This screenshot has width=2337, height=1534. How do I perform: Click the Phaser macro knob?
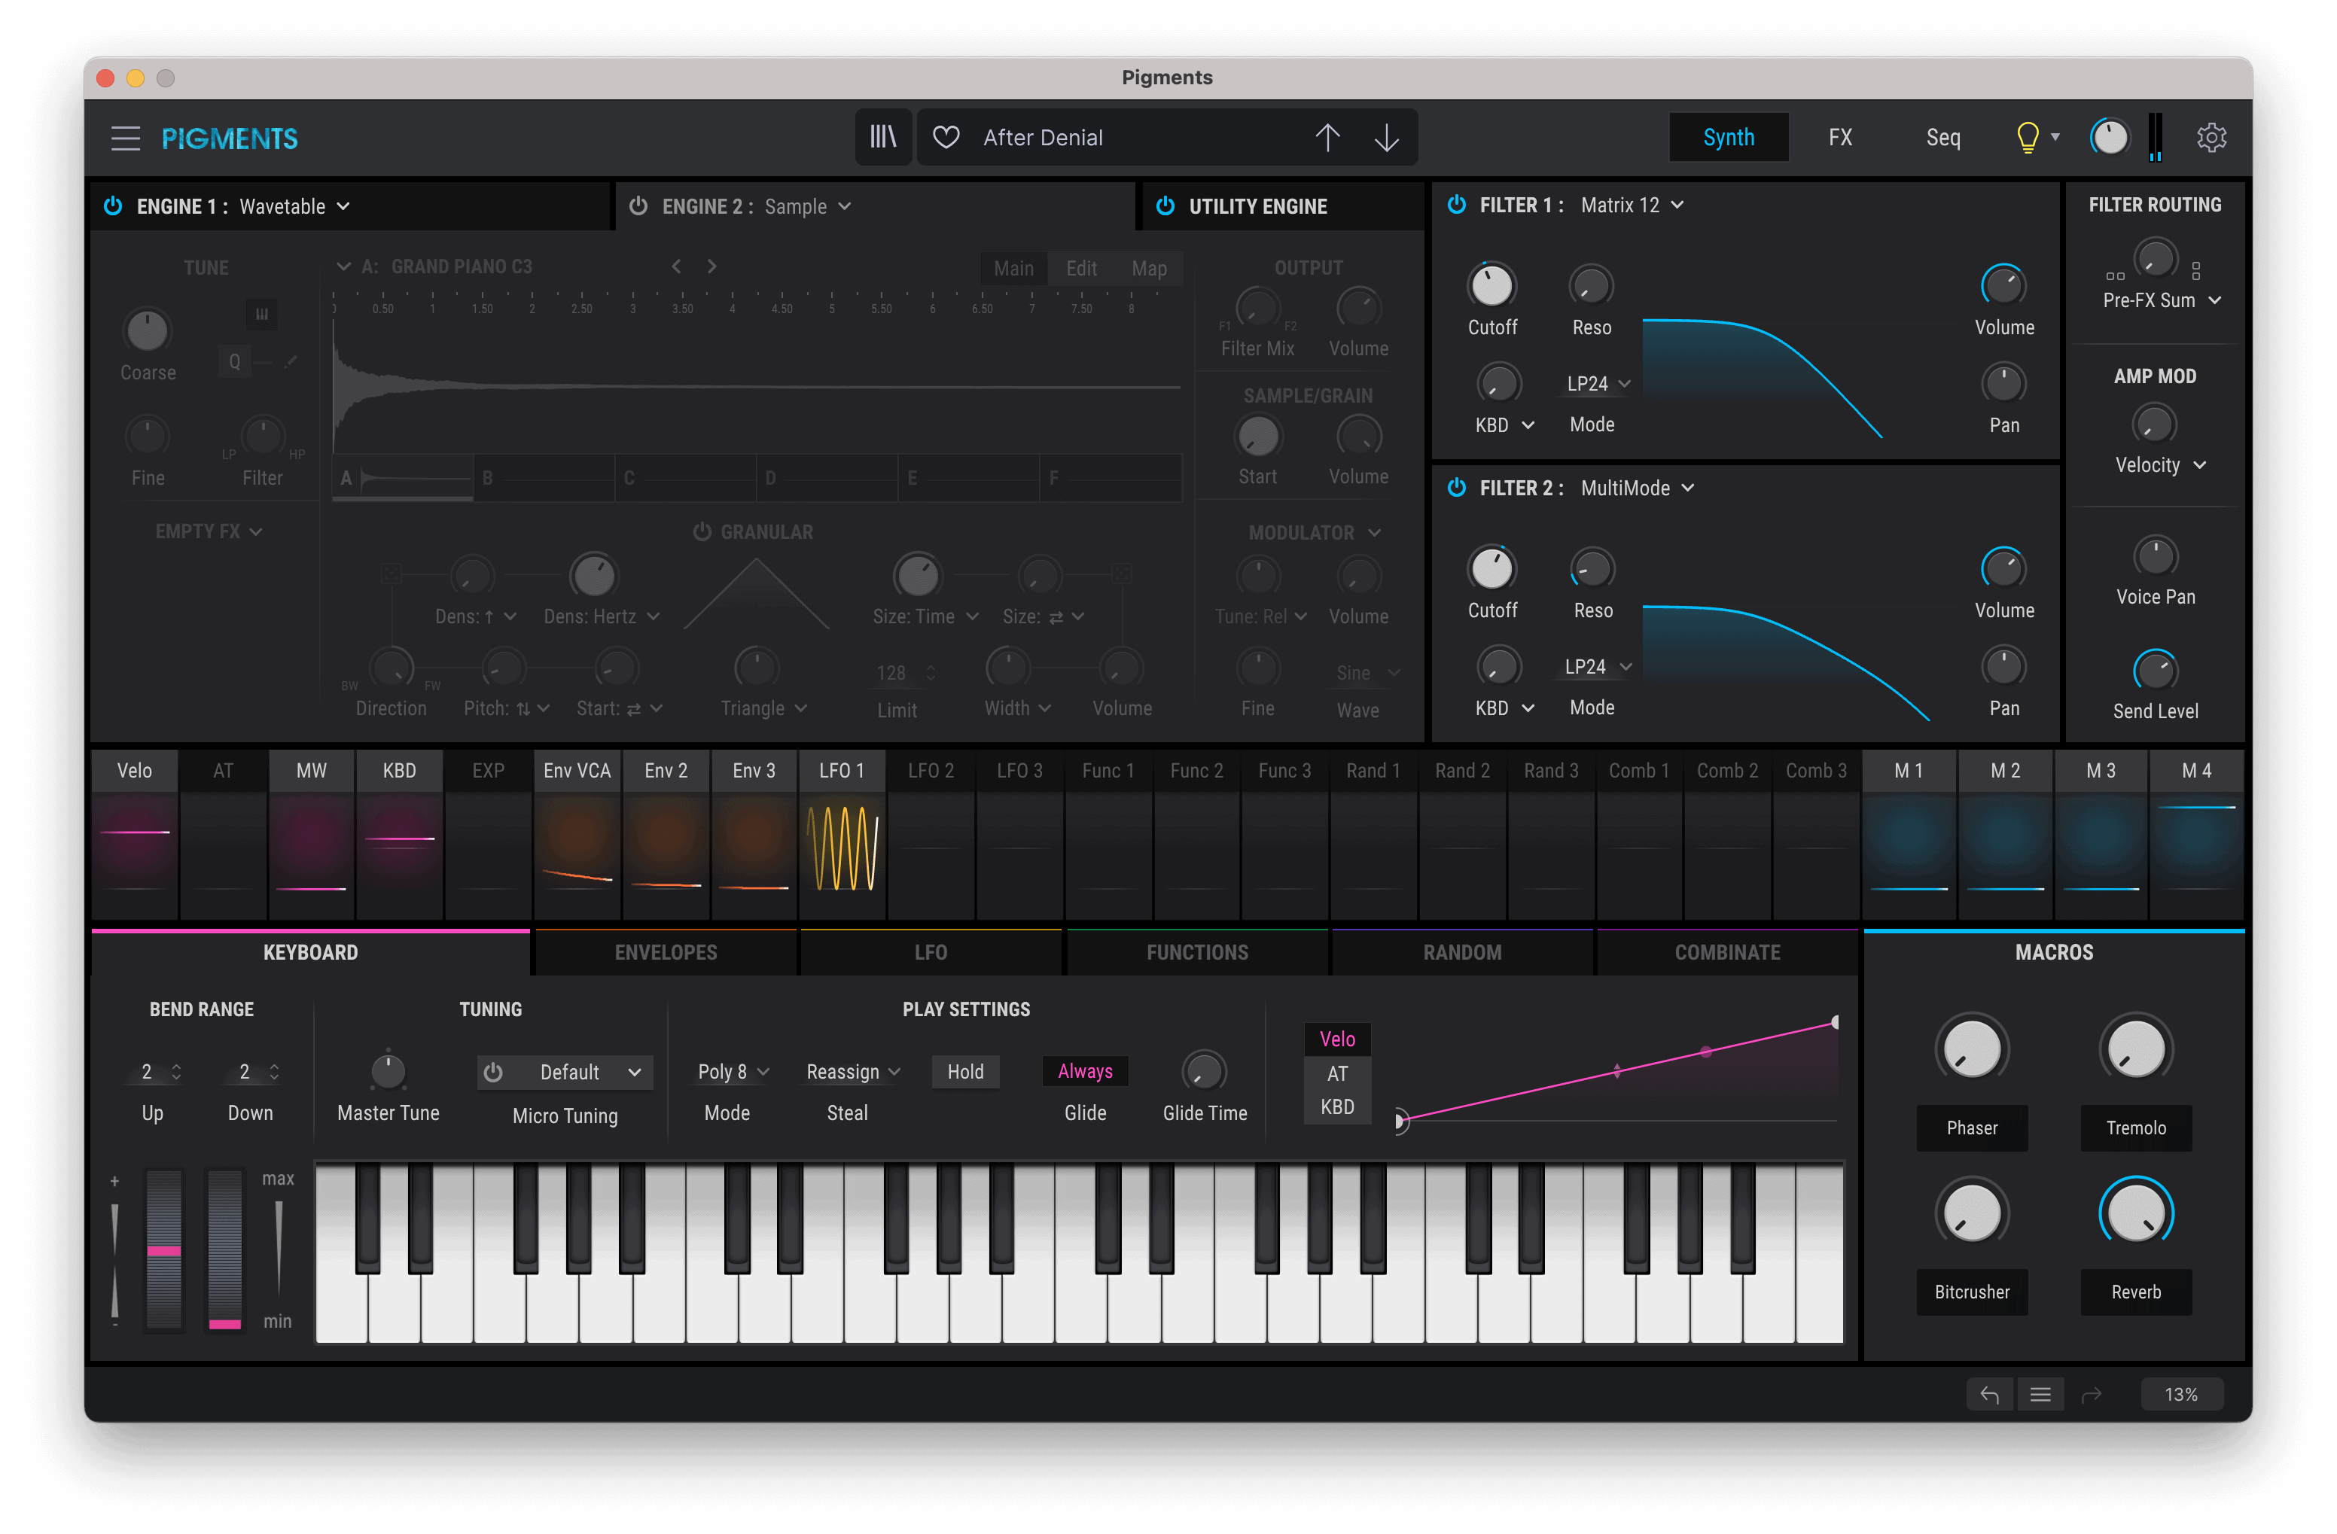(1971, 1049)
